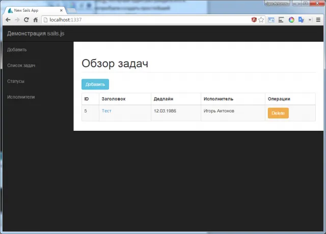Minimize the browser window
This screenshot has width=326, height=234.
[x=297, y=4]
